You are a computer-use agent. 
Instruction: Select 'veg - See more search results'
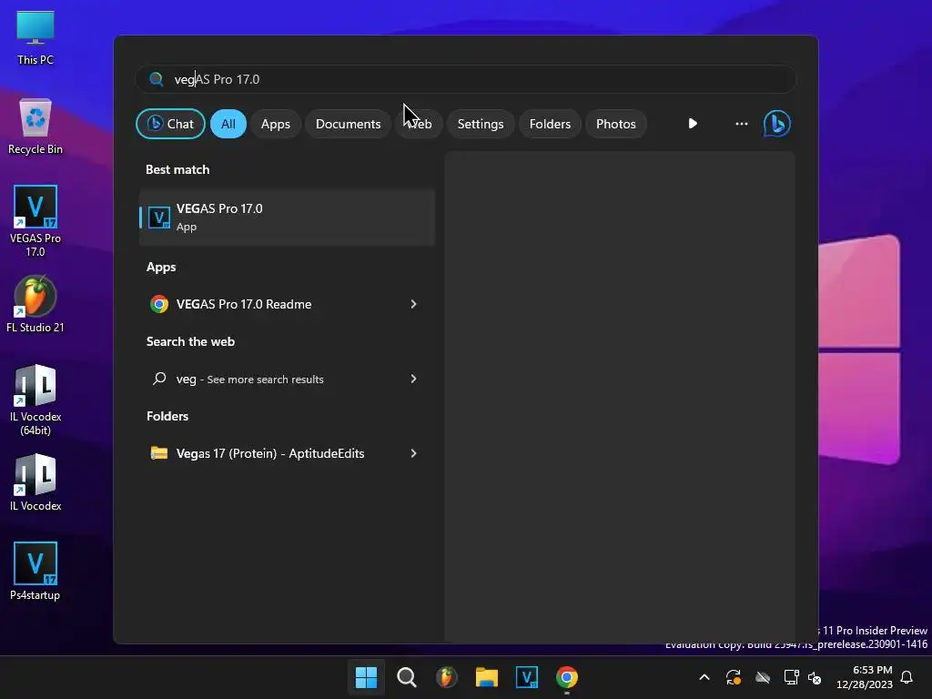[x=287, y=380]
